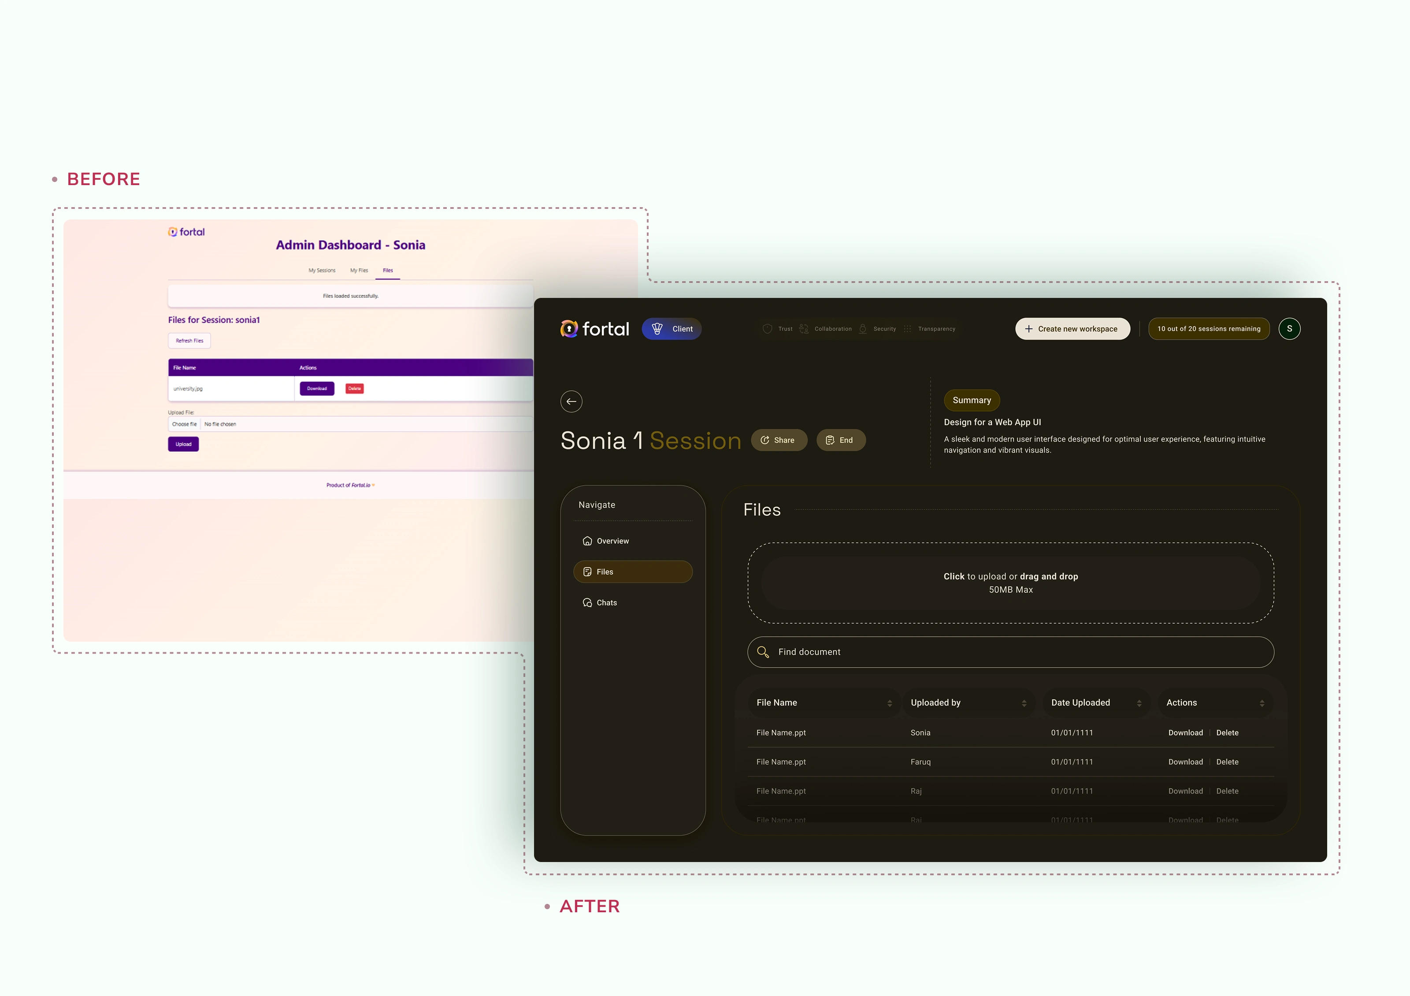This screenshot has width=1410, height=996.
Task: Sort by File Name column arrows
Action: pos(889,703)
